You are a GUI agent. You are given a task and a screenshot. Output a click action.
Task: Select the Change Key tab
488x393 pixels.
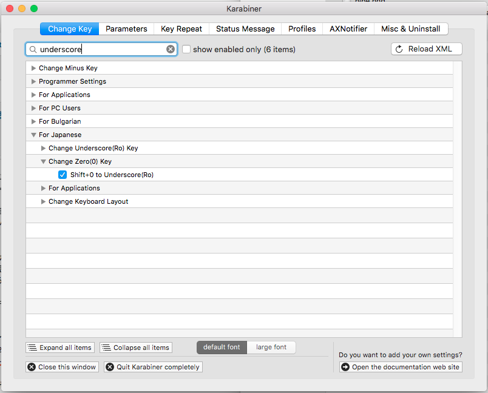pos(70,29)
